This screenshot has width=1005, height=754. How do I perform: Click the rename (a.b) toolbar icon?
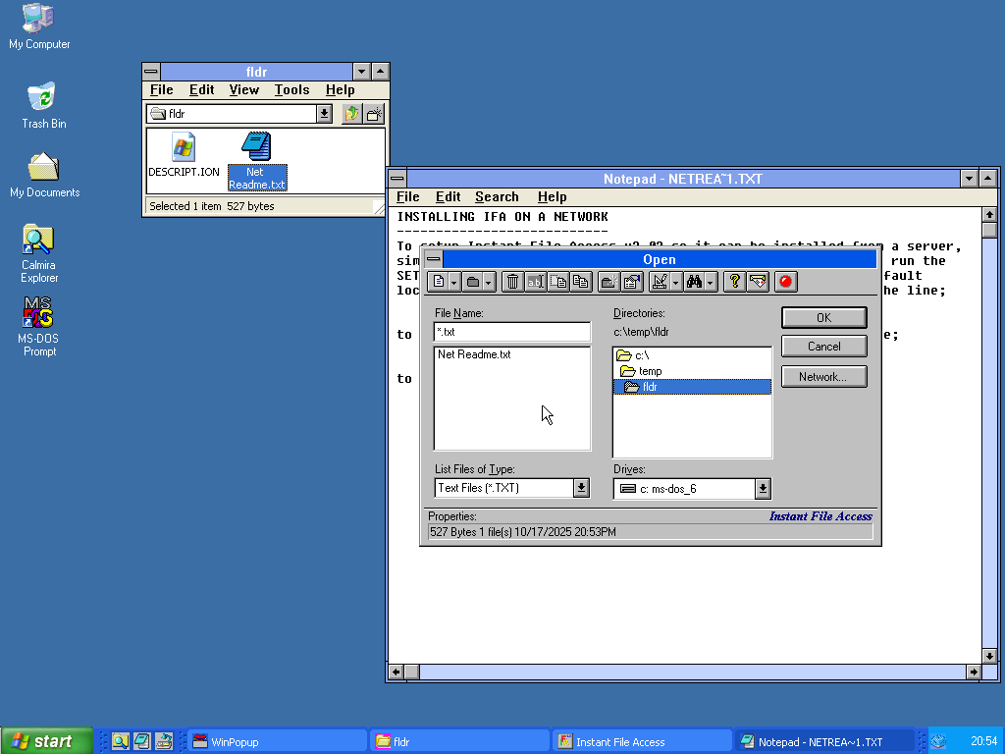tap(535, 282)
